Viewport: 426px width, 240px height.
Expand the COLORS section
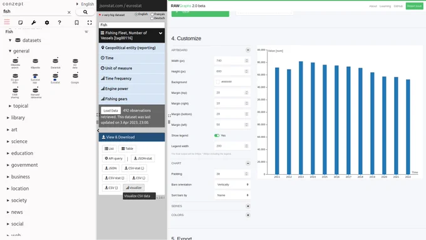point(248,215)
